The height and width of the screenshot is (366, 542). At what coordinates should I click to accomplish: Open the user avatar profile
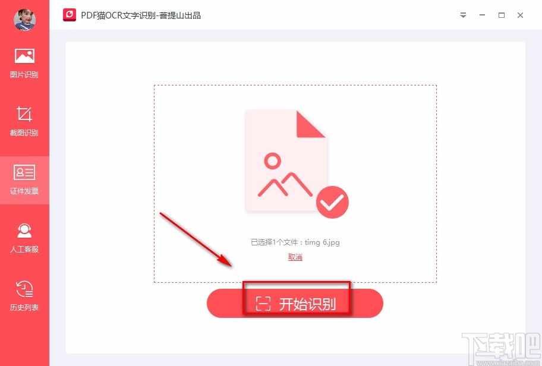click(x=24, y=20)
